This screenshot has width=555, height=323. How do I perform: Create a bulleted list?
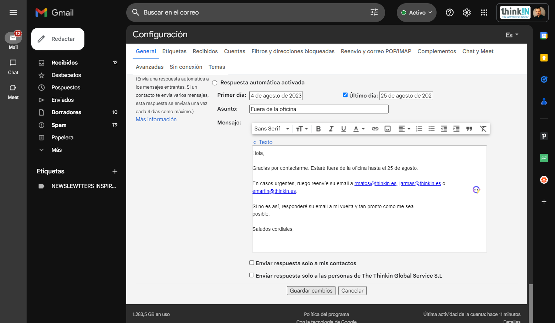pyautogui.click(x=432, y=129)
